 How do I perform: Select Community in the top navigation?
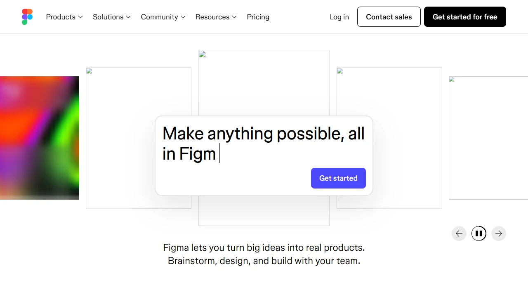pyautogui.click(x=159, y=17)
